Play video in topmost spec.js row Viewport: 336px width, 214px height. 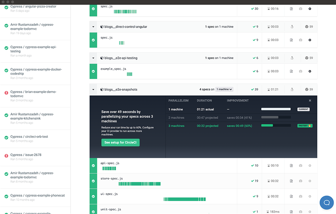coord(310,9)
